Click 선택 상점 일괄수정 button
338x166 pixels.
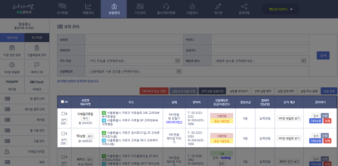(212, 91)
